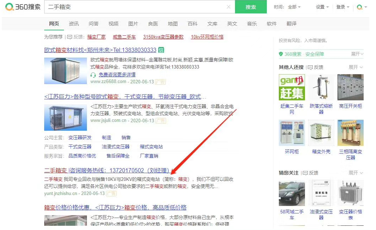The width and height of the screenshot is (376, 230).
Task: Click the 箱式变电站 product link
Action: [x=151, y=147]
